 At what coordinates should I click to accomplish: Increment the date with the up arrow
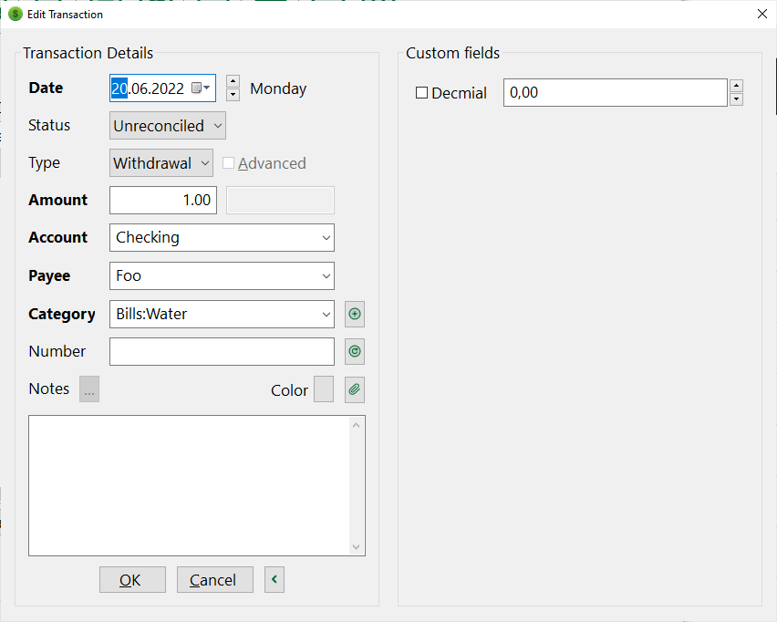233,81
